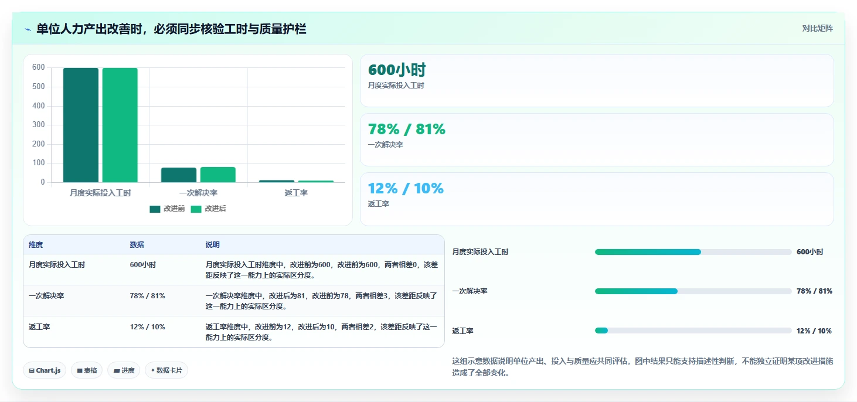Click the dark 改进前 bar for 一次解决率
Viewport: 857px width, 402px height.
(179, 175)
